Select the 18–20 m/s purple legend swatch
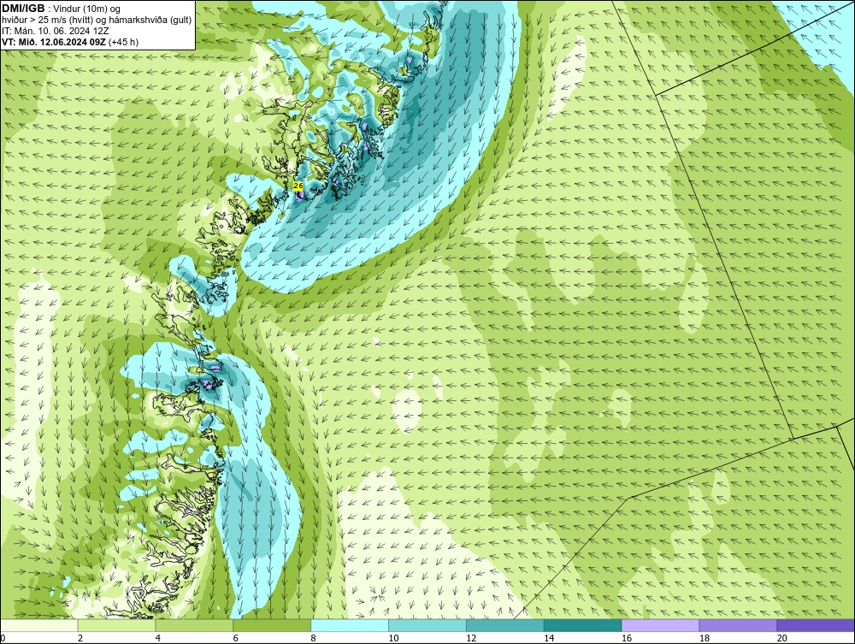This screenshot has width=855, height=644. tap(738, 625)
